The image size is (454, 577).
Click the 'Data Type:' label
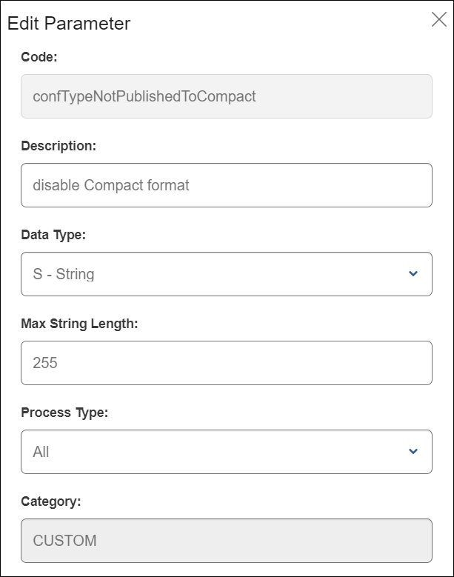click(53, 235)
